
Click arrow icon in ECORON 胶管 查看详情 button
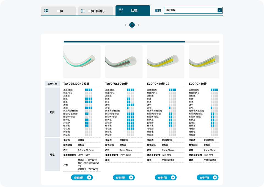(215, 177)
